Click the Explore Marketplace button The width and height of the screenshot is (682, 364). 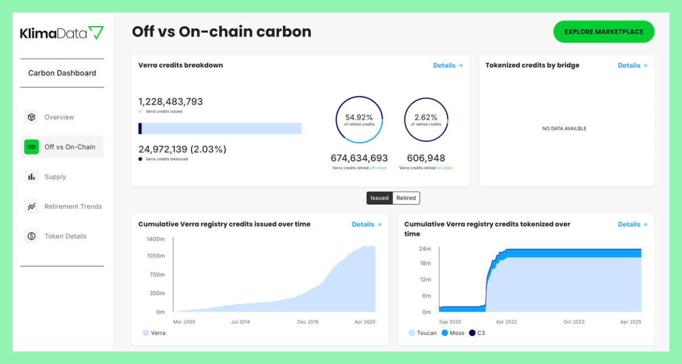tap(604, 32)
